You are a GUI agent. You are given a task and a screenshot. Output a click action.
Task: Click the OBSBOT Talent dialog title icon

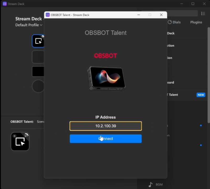pyautogui.click(x=48, y=15)
